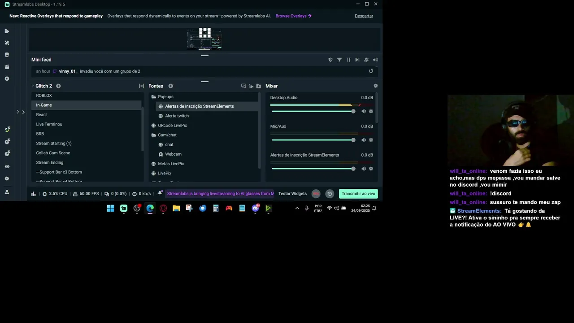The height and width of the screenshot is (323, 574).
Task: Select the BRB scene
Action: click(x=87, y=134)
